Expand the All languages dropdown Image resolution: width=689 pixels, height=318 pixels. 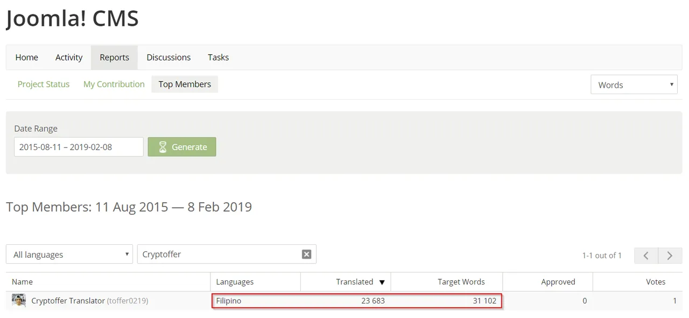(x=69, y=255)
